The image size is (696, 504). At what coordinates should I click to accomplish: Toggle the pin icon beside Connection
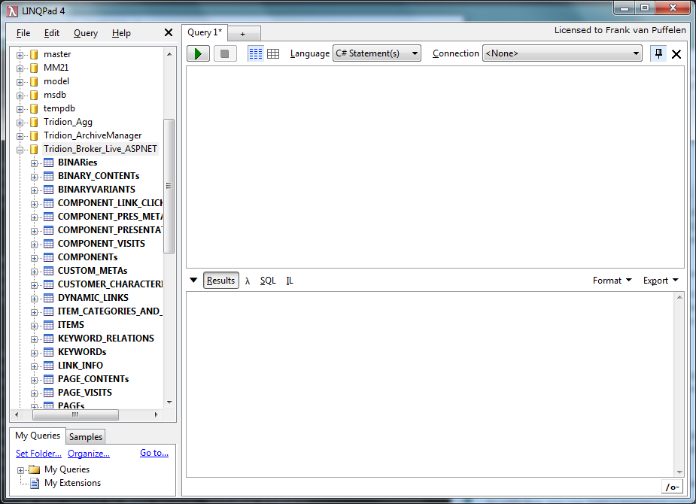(x=658, y=53)
